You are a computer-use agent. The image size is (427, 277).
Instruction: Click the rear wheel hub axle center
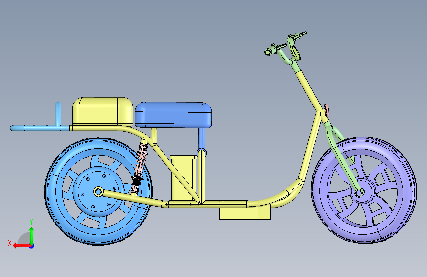point(98,192)
